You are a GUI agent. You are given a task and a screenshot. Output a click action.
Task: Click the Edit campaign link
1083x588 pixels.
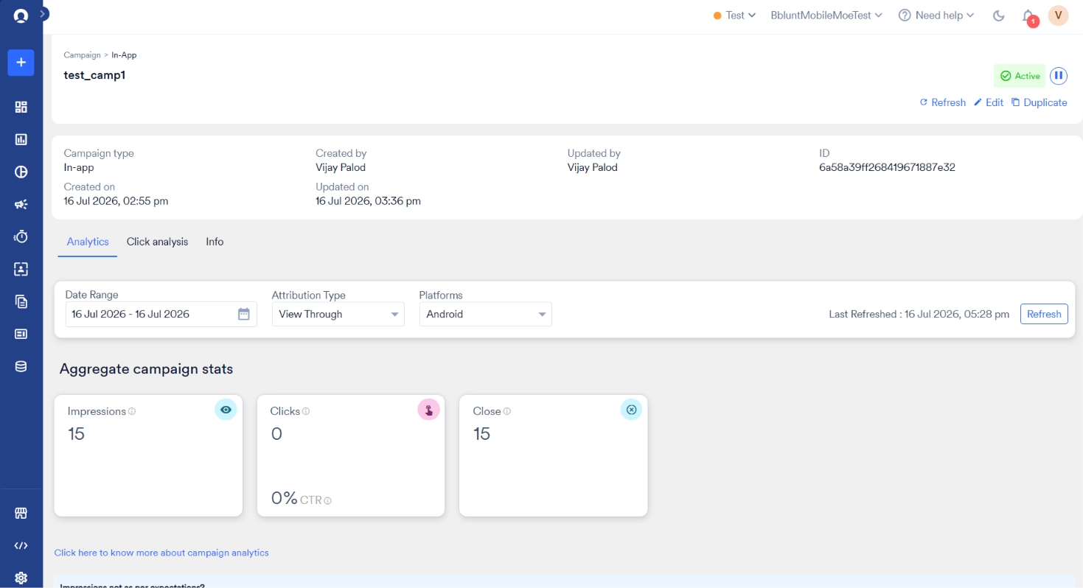pyautogui.click(x=989, y=102)
